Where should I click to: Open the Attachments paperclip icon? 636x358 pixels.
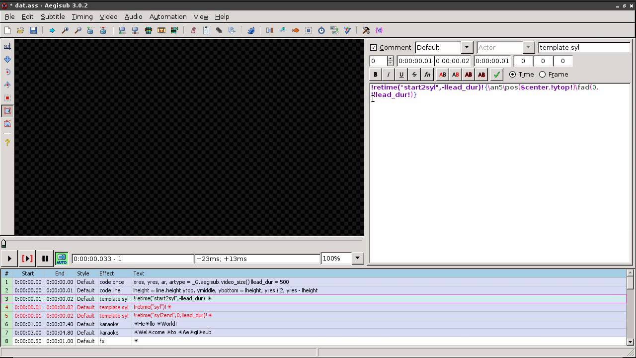click(219, 30)
